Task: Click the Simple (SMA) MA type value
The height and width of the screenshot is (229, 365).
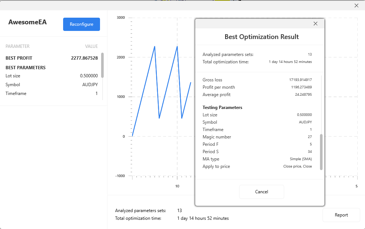Action: click(x=300, y=159)
